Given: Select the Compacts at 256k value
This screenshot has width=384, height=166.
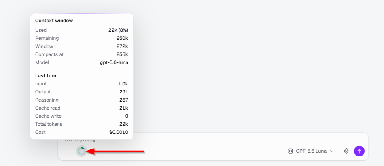Looking at the screenshot, I should (122, 54).
